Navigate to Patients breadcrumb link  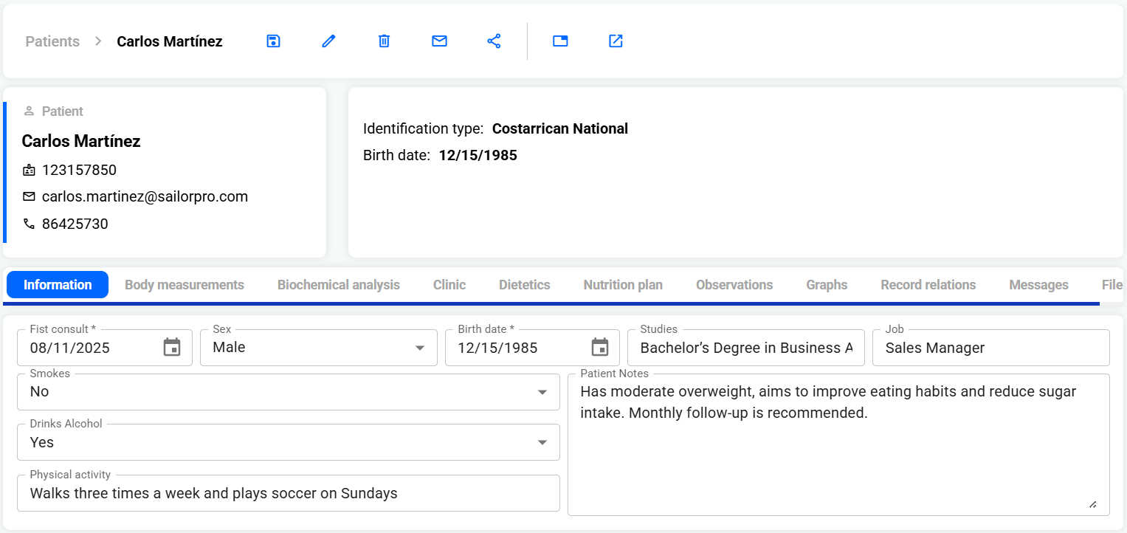click(52, 41)
